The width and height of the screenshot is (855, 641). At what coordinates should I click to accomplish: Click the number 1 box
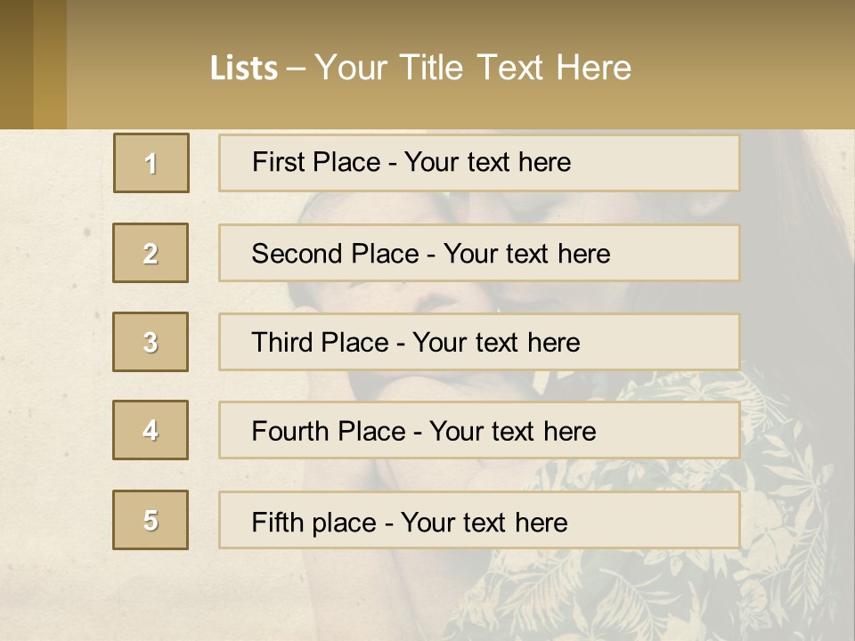pyautogui.click(x=151, y=163)
